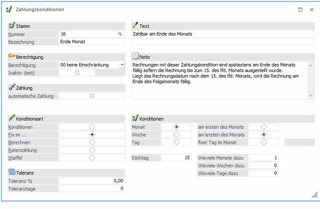Viewport: 320px width, 209px height.
Task: Click the Bezeichnung field with Ende Monat
Action: point(91,42)
